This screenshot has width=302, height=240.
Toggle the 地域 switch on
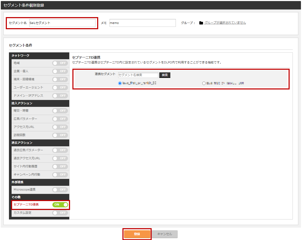click(x=60, y=63)
